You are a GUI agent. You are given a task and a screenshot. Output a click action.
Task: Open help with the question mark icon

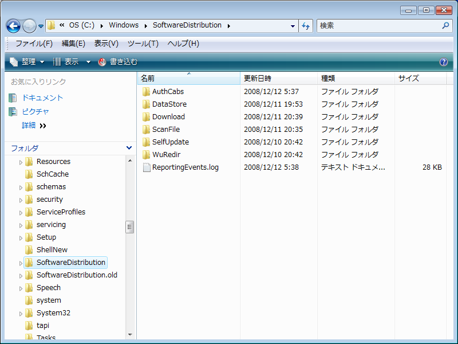click(443, 62)
